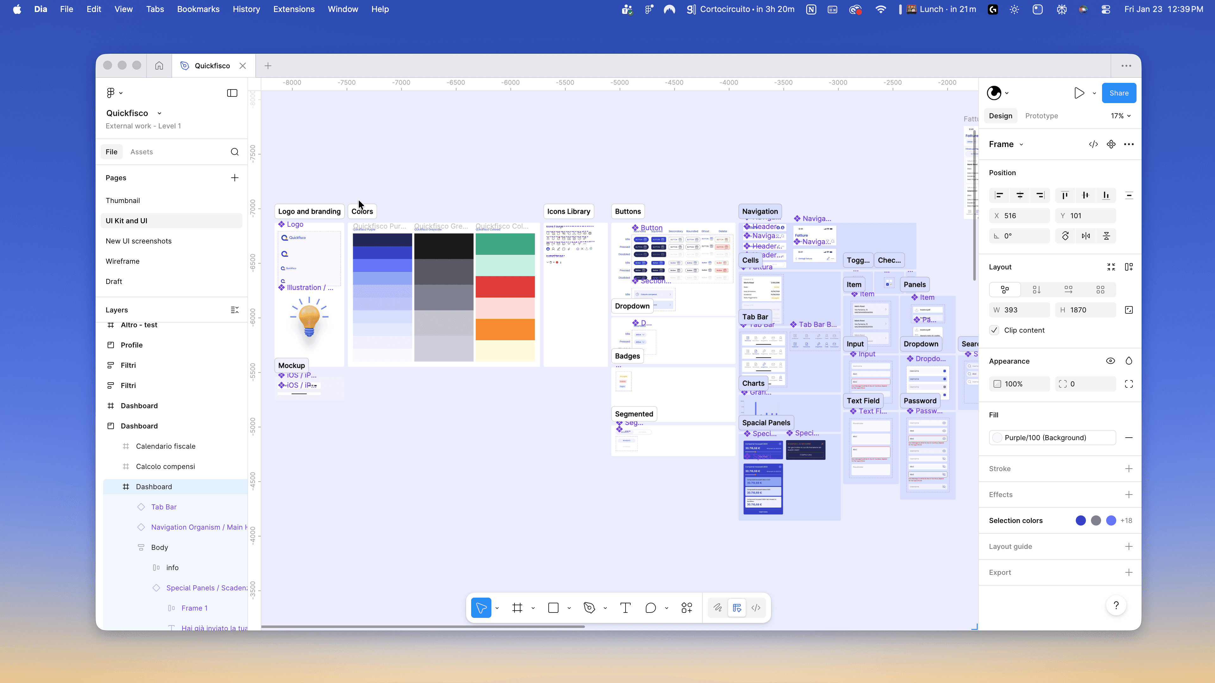The image size is (1215, 683).
Task: Click the Purple/100 fill color swatch
Action: 997,437
